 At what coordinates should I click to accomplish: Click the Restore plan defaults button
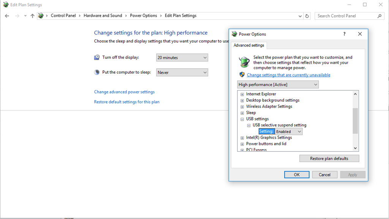pyautogui.click(x=329, y=158)
